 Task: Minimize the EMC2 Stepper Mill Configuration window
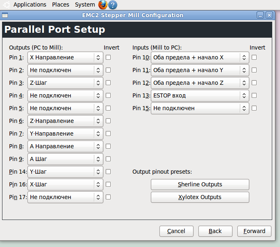point(260,15)
